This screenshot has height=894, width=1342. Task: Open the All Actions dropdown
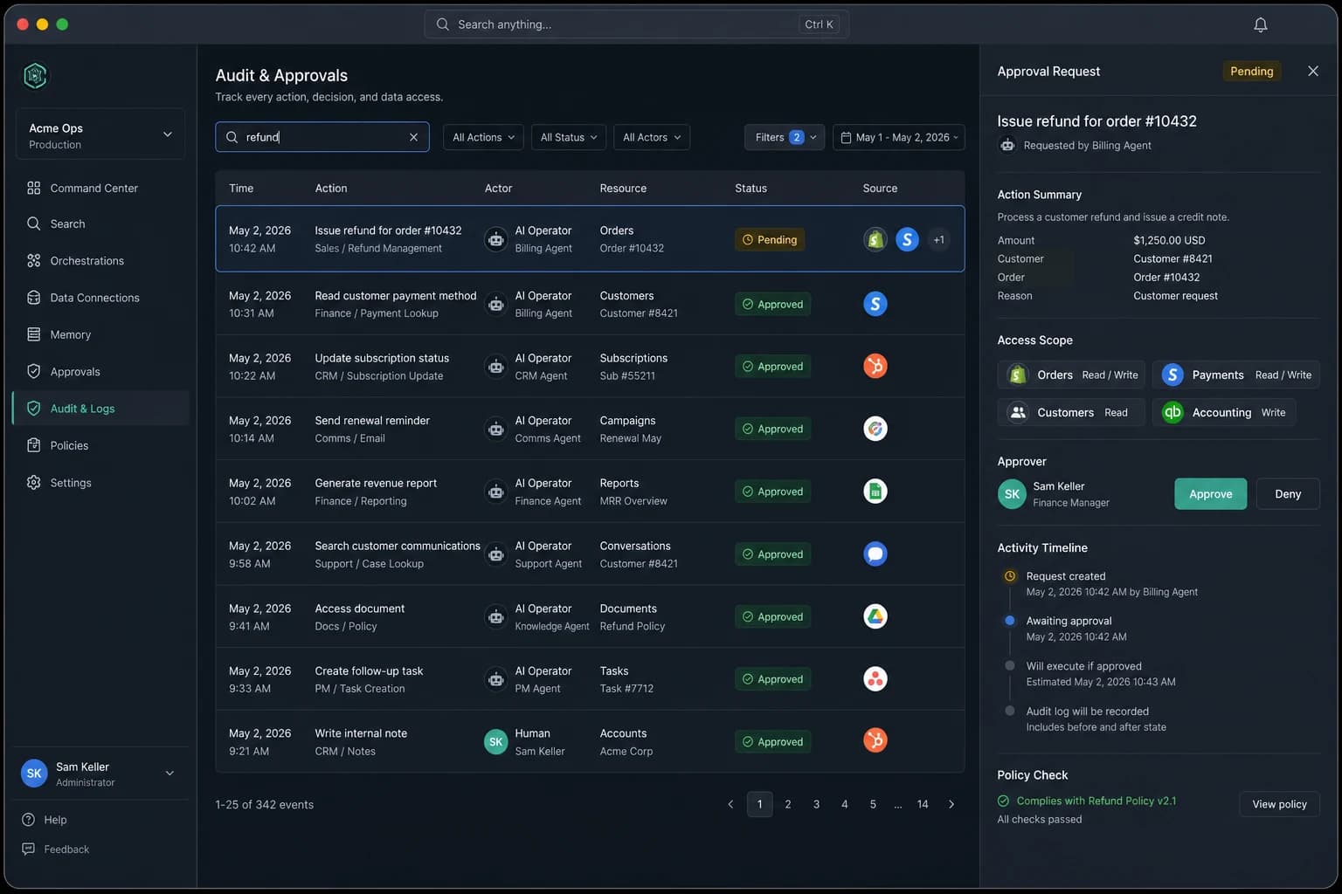coord(484,137)
